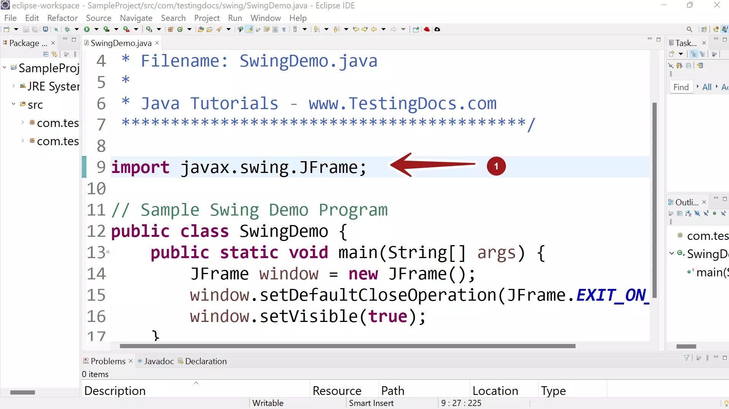
Task: Open the Debug button dropdown arrow
Action: click(x=77, y=29)
